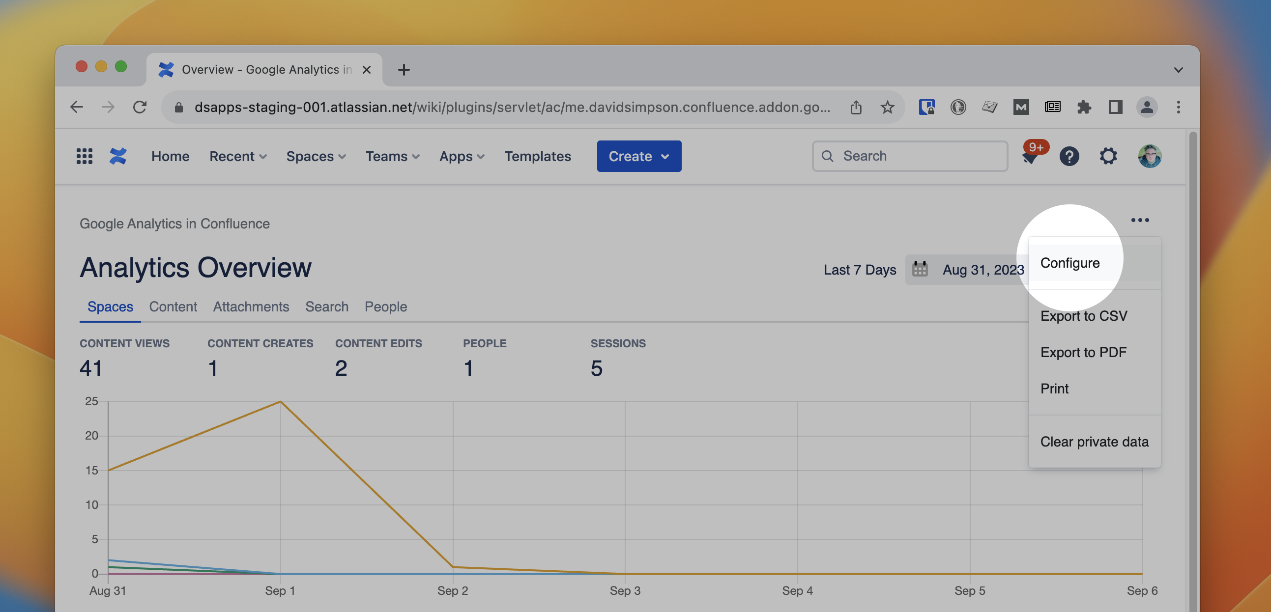Open the browser extensions puzzle icon
This screenshot has height=612, width=1271.
(1084, 107)
